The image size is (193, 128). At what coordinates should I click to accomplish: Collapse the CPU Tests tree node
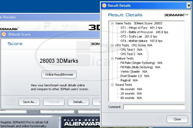112,45
